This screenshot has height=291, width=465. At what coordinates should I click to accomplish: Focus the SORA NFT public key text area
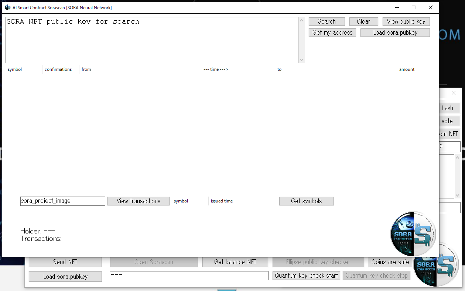[152, 40]
